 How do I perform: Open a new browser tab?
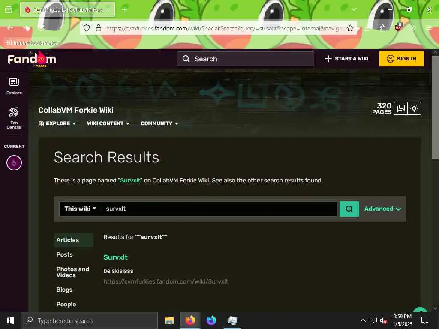124,10
